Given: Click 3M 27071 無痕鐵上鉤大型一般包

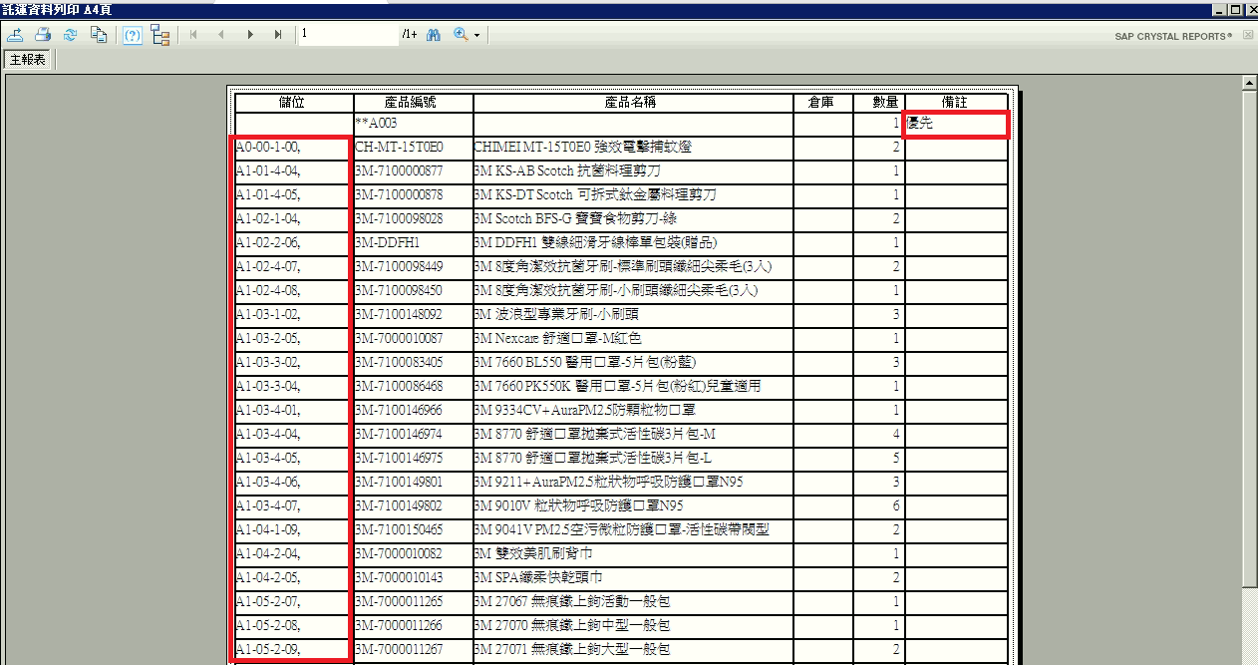Looking at the screenshot, I should coord(572,649).
